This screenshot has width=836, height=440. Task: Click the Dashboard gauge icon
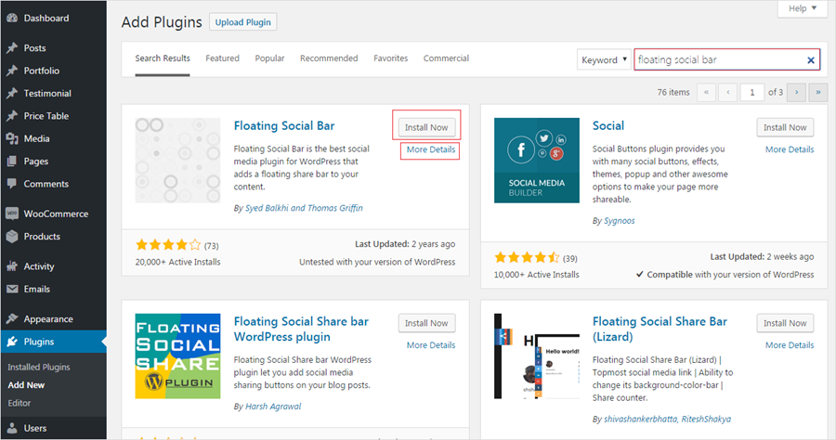pos(12,19)
